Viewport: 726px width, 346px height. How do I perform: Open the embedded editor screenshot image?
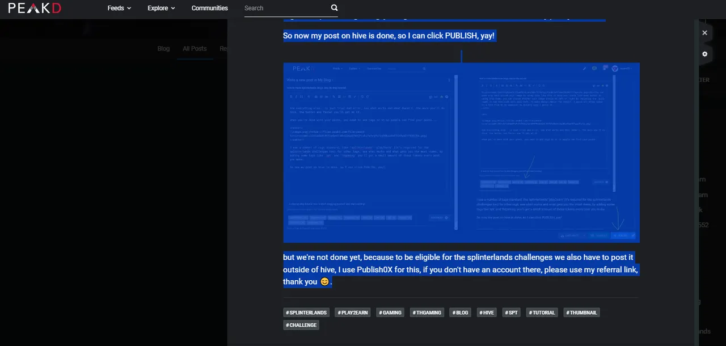click(461, 153)
